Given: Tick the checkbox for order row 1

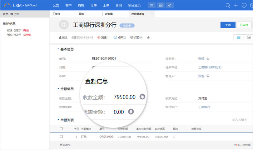Looking at the screenshot, I should coord(61,136).
